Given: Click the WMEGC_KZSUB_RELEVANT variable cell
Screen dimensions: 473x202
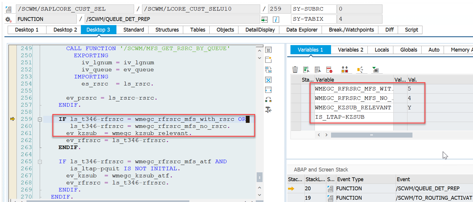Looking at the screenshot, I should click(x=354, y=108).
